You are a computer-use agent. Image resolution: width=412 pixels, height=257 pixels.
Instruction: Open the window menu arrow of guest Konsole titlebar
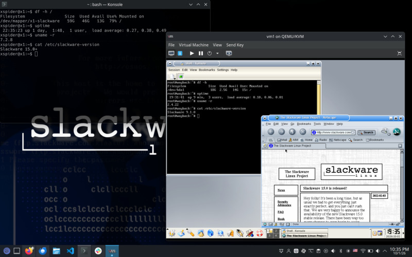pyautogui.click(x=170, y=64)
